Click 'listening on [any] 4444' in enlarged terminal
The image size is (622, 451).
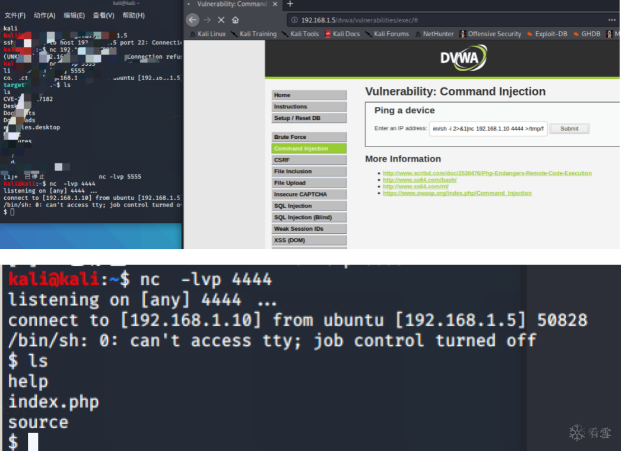(125, 300)
